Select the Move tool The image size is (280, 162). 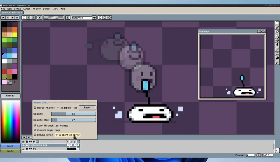coord(277,40)
